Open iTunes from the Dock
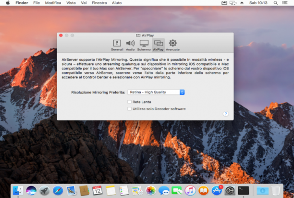Screen dimensions: 294x198 (x=190, y=190)
